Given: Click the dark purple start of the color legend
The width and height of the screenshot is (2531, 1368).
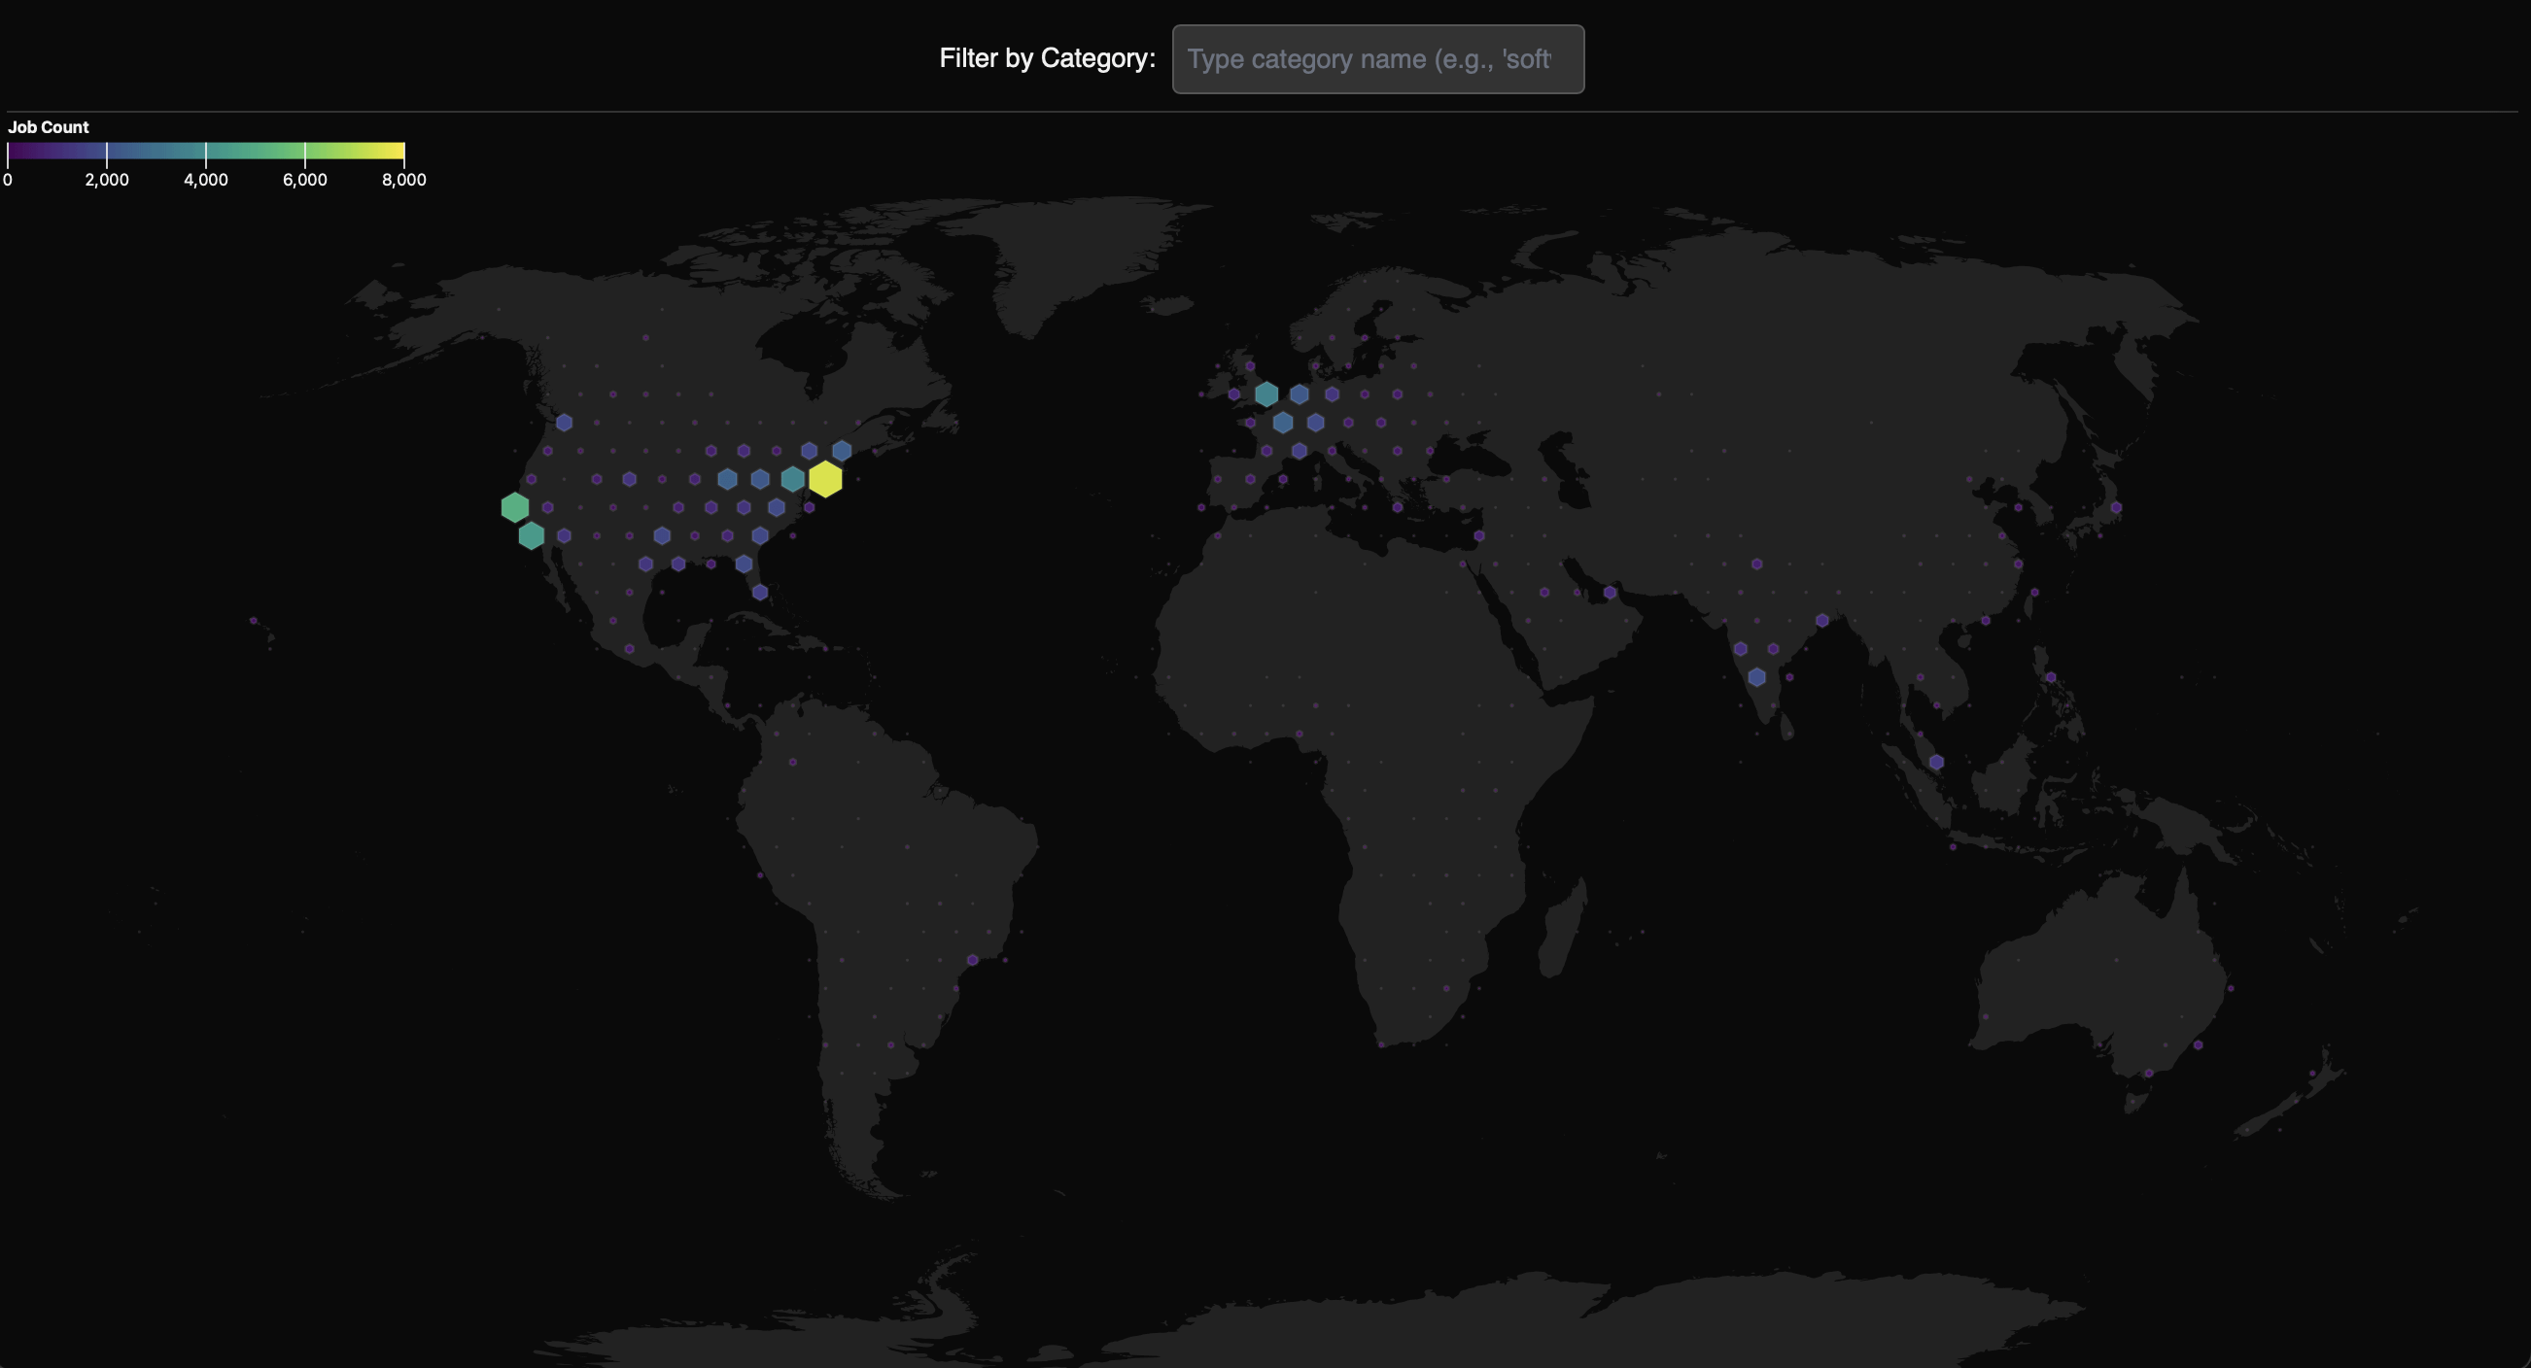Looking at the screenshot, I should 16,152.
